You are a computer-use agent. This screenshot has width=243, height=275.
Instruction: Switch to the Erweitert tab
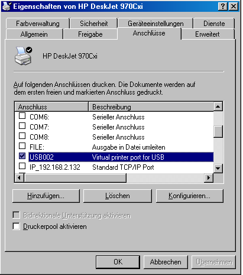click(208, 34)
